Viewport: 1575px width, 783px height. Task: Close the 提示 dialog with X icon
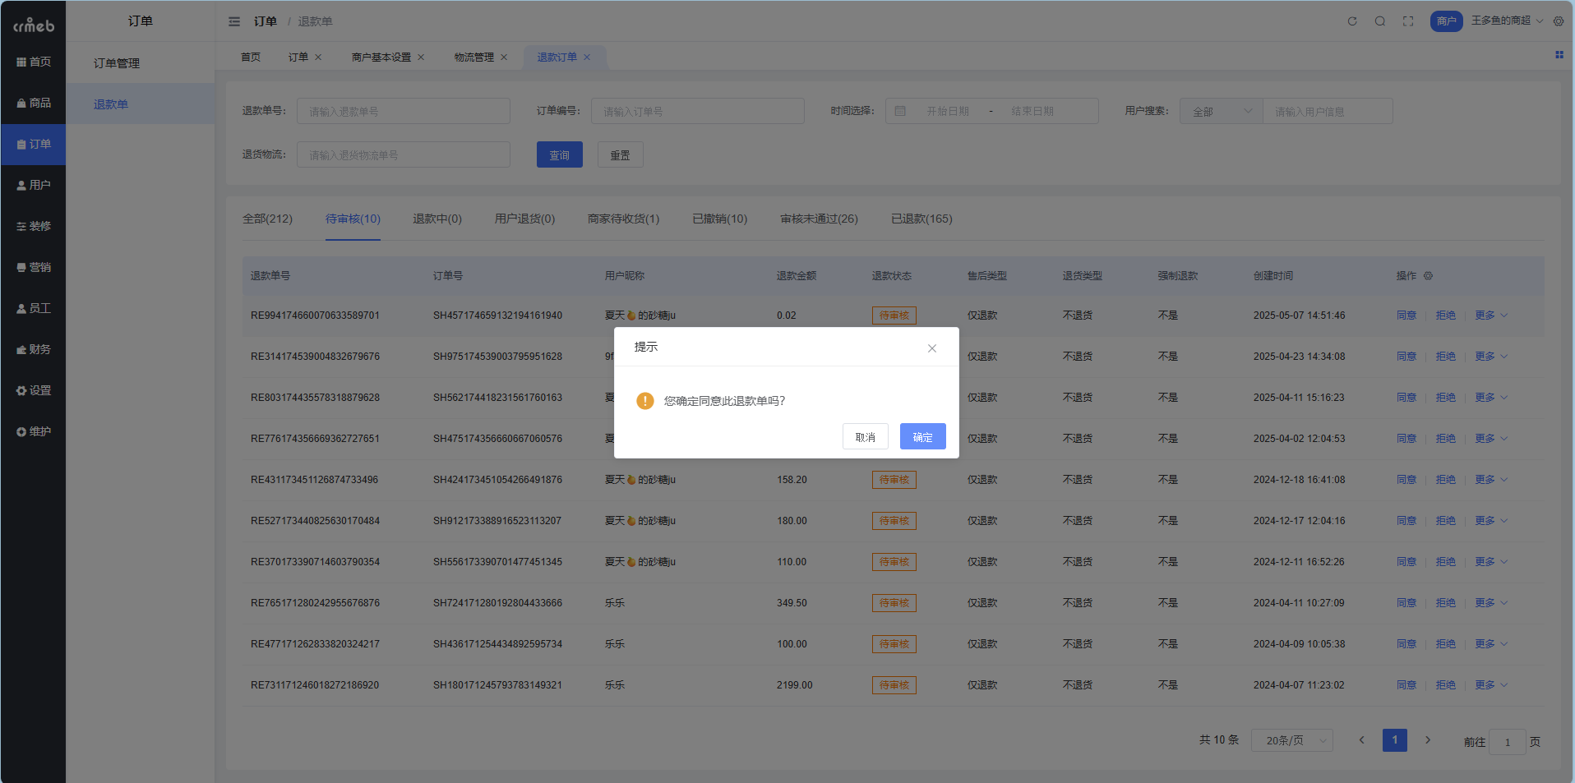tap(932, 348)
